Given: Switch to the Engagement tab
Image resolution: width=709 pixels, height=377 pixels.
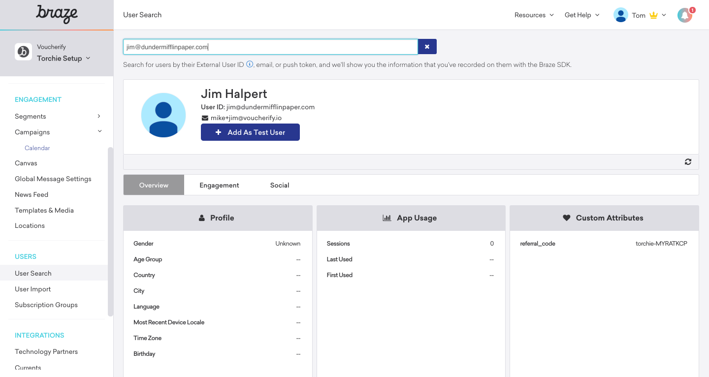Looking at the screenshot, I should click(219, 185).
